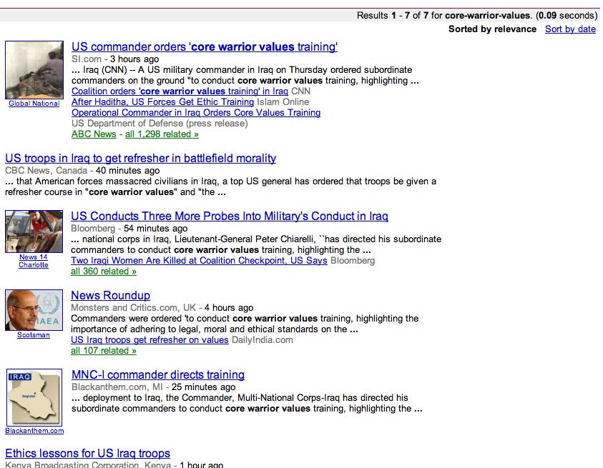The width and height of the screenshot is (603, 468).
Task: Click the 'Bloomberg - 54 minutes ago' byline
Action: (129, 229)
